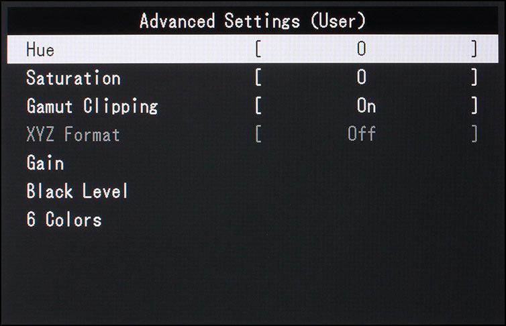The width and height of the screenshot is (506, 326).
Task: Select the Saturation setting label
Action: (74, 78)
